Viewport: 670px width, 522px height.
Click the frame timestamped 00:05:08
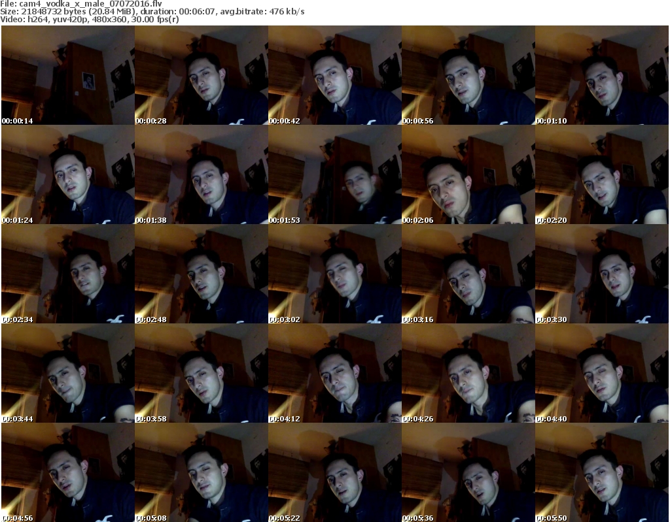202,472
